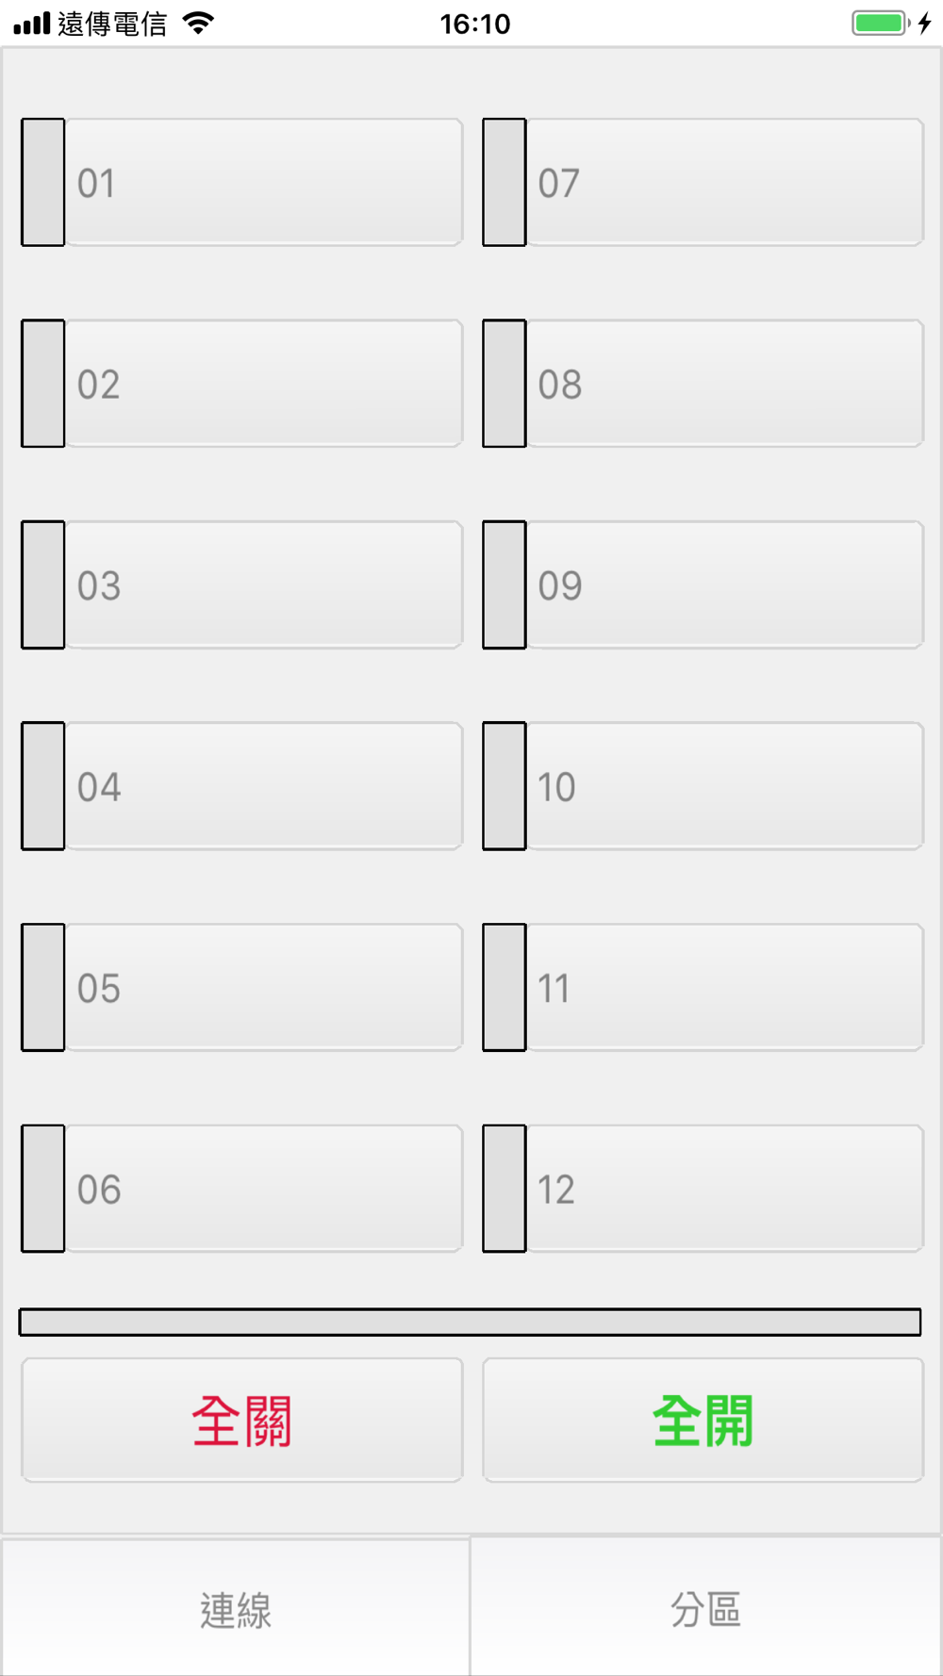Tap the battery icon in status bar

[880, 23]
